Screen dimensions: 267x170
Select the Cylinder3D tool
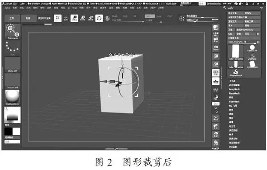(x=252, y=65)
